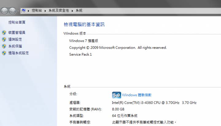The width and height of the screenshot is (221, 126).
Task: Select 系統 breadcrumb segment in address bar
Action: [79, 10]
